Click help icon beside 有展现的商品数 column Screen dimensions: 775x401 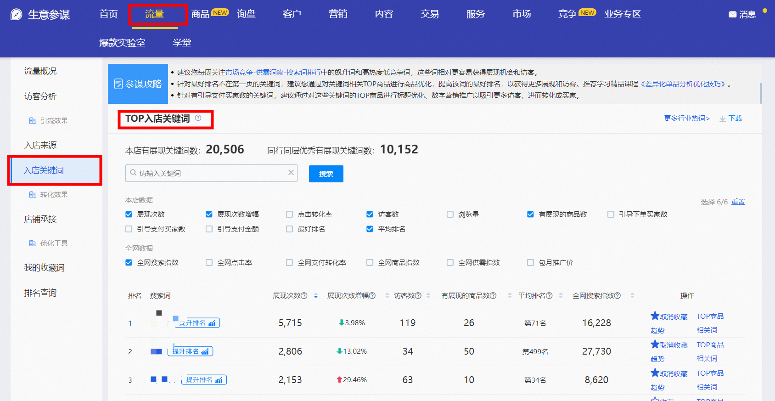(493, 296)
